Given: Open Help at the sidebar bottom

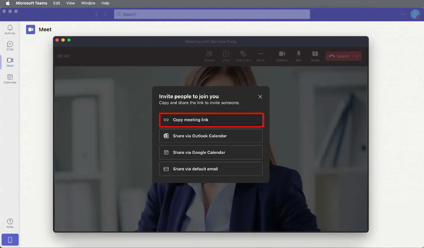Looking at the screenshot, I should coord(10,223).
